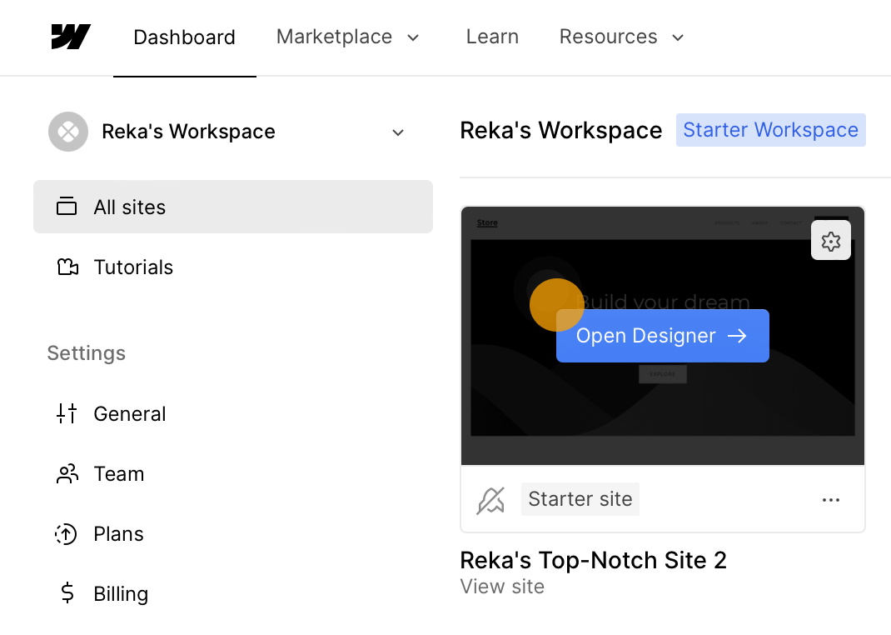
Task: Click the General sliders icon
Action: 67,413
